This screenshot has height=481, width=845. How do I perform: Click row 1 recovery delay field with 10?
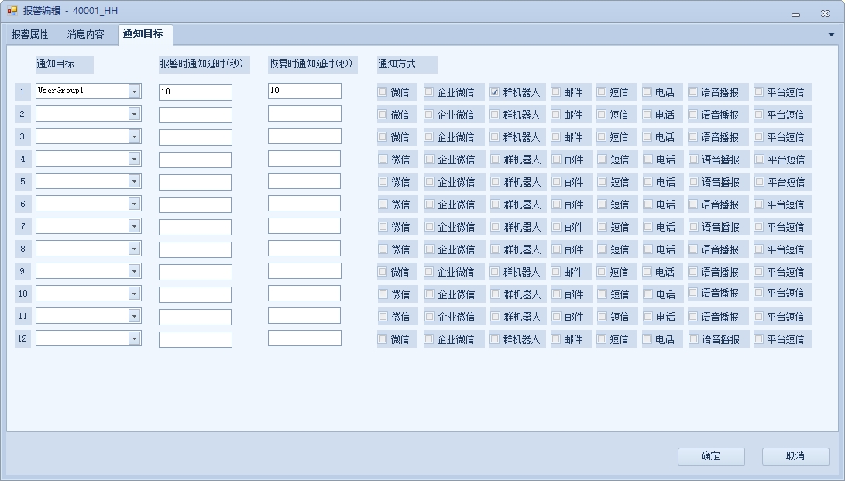tap(304, 91)
